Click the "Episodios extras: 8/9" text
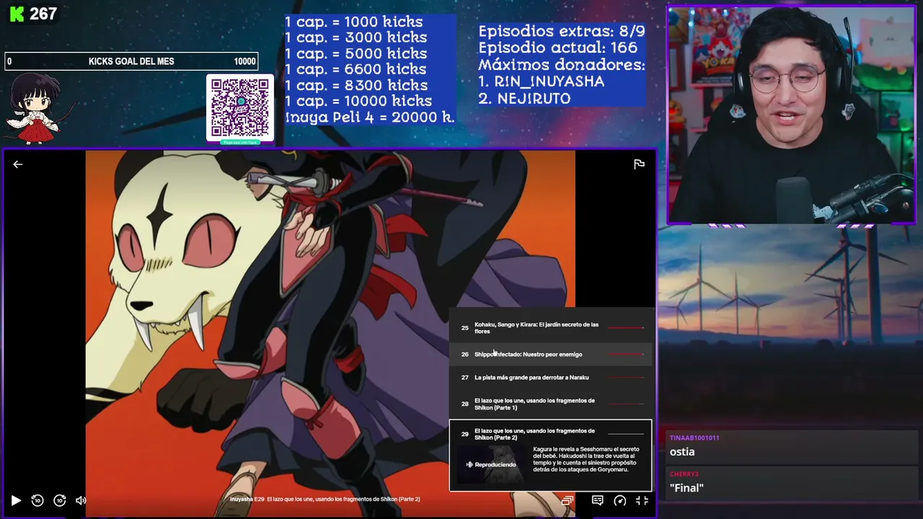 562,31
